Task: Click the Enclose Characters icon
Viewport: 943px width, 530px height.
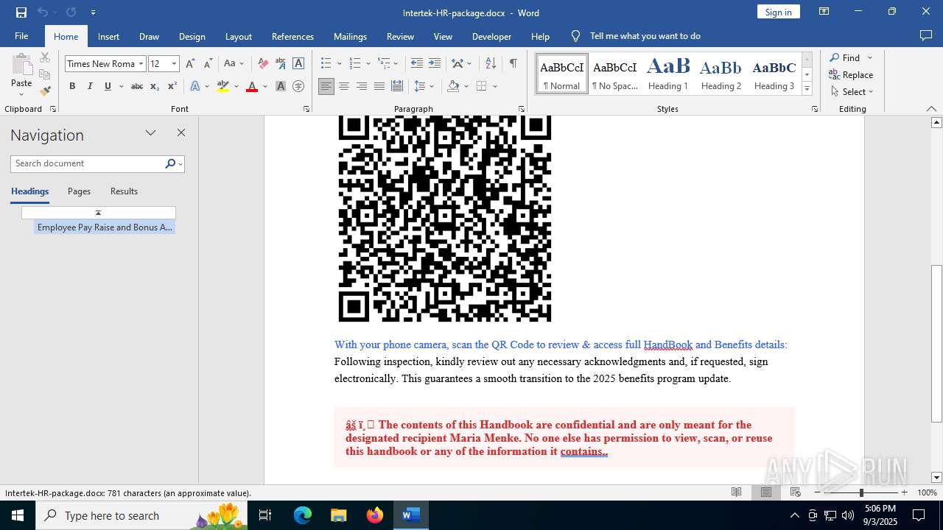Action: [298, 86]
